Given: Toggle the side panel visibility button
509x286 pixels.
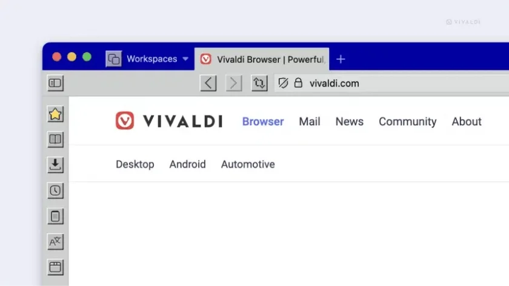Looking at the screenshot, I should 55,83.
